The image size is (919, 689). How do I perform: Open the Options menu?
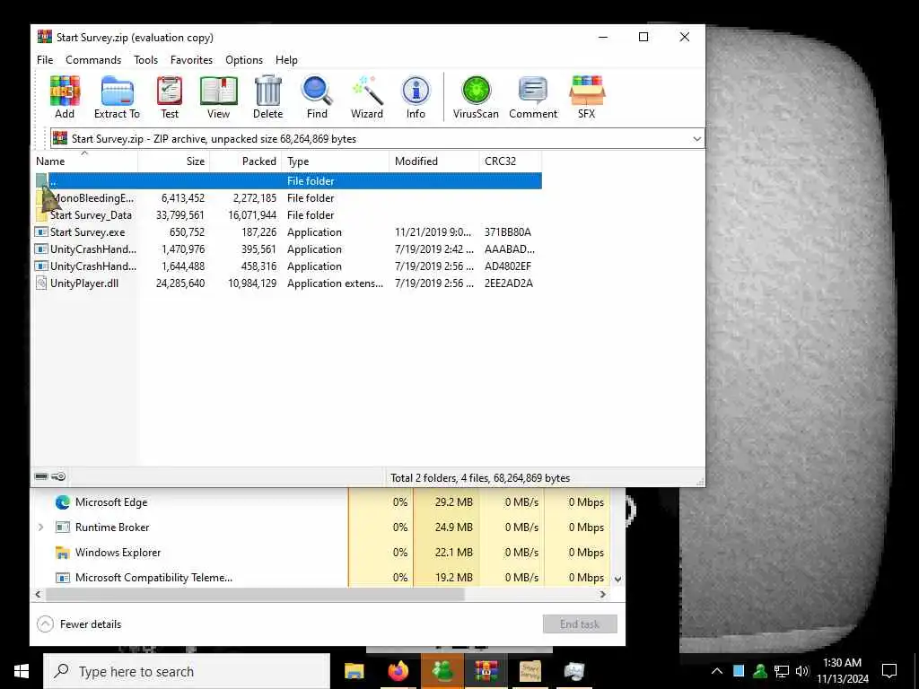244,60
